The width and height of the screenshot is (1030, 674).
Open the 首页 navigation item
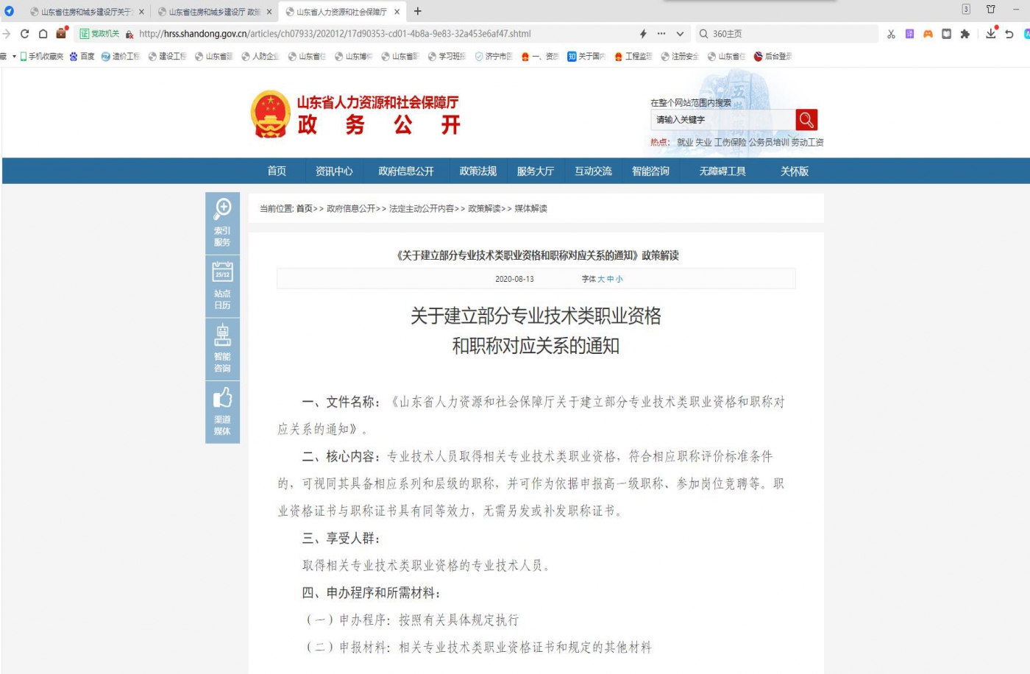(277, 171)
